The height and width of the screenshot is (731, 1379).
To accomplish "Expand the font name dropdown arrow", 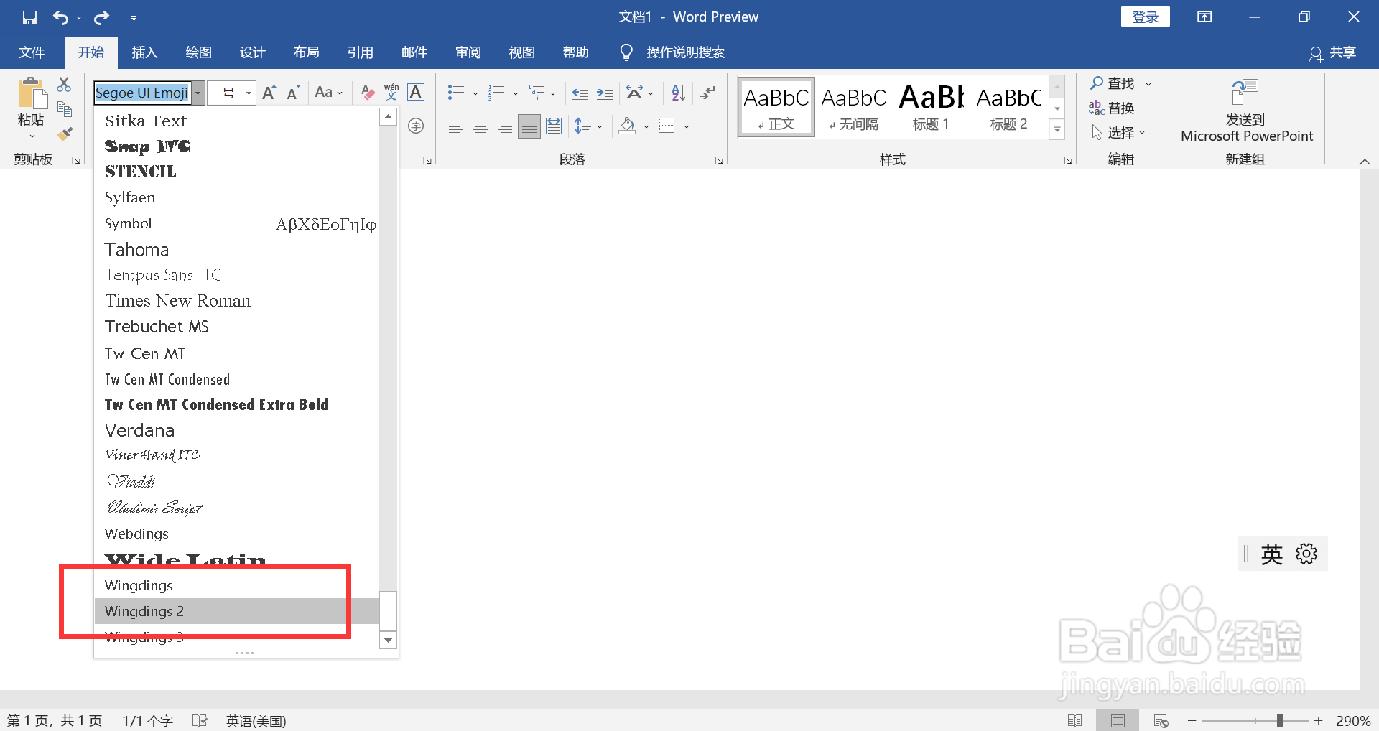I will click(x=198, y=93).
